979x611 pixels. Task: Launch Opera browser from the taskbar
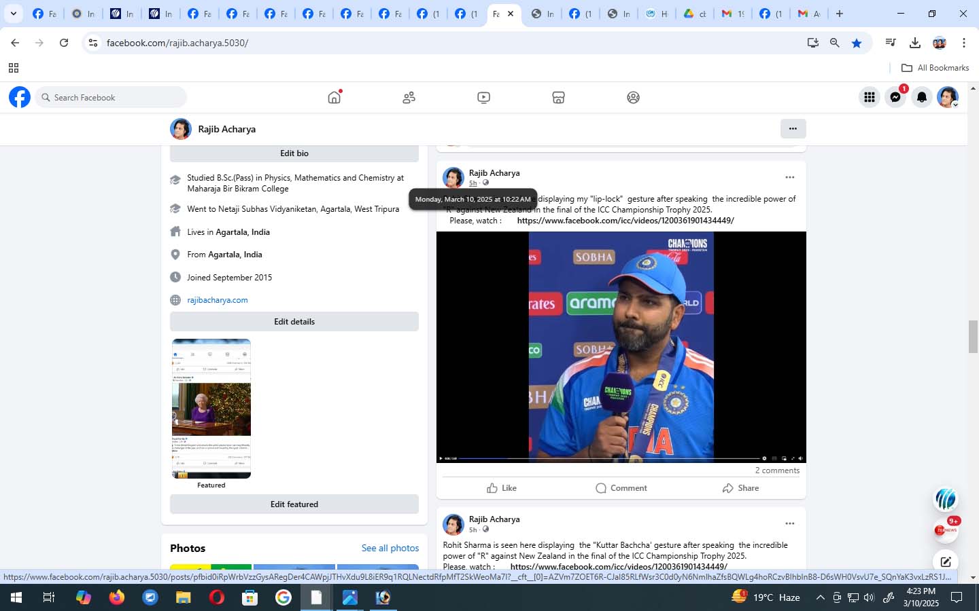[217, 597]
